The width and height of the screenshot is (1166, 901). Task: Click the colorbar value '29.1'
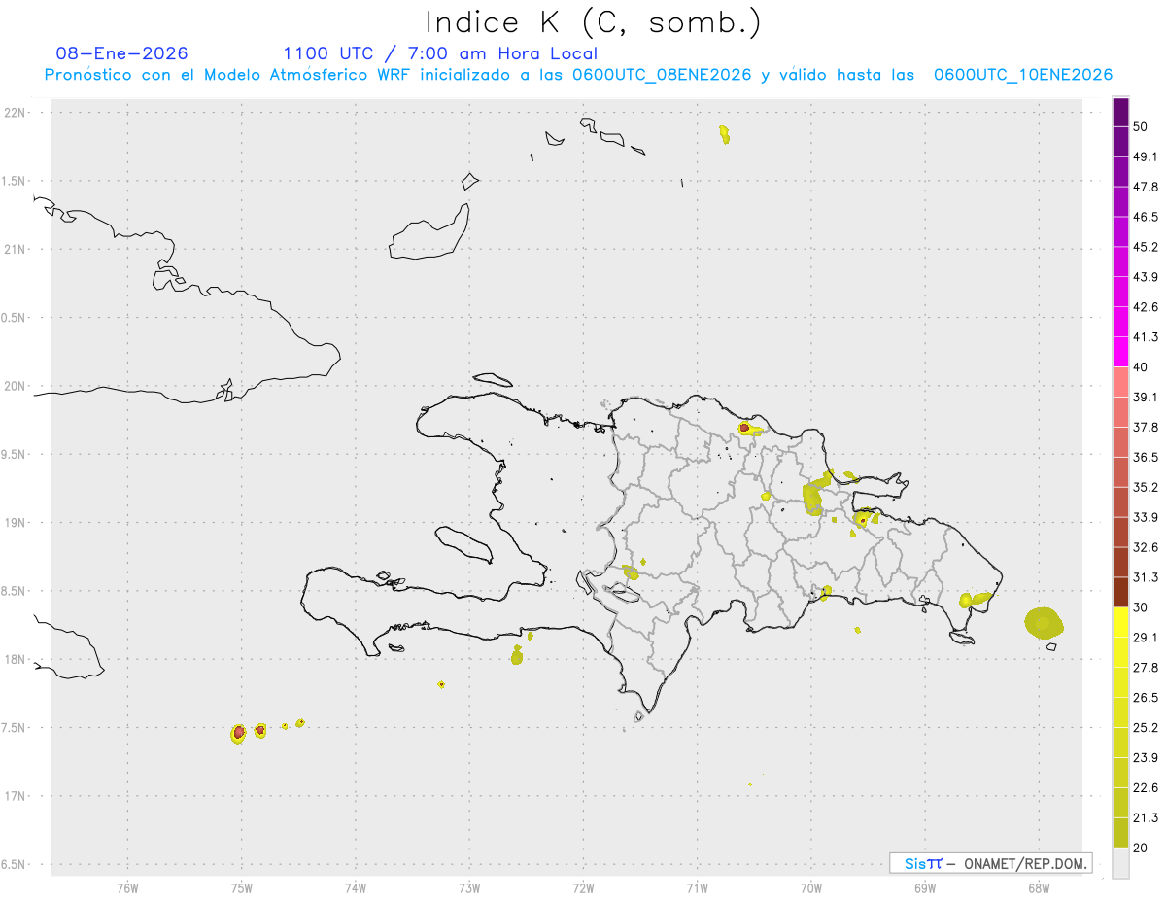1147,638
